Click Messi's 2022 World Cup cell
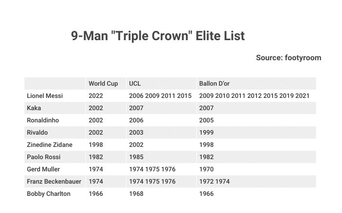The width and height of the screenshot is (342, 213). 106,96
